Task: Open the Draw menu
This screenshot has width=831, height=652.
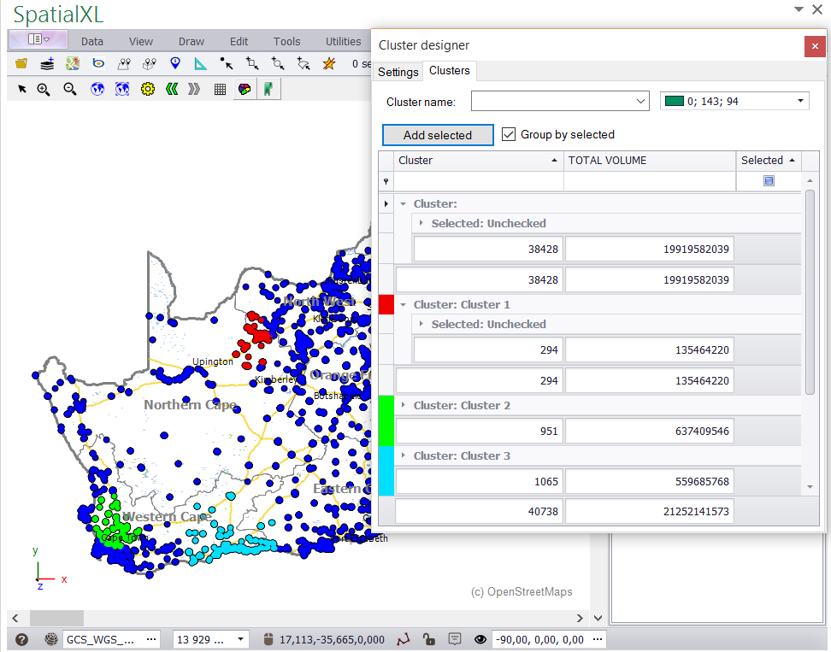Action: point(192,41)
